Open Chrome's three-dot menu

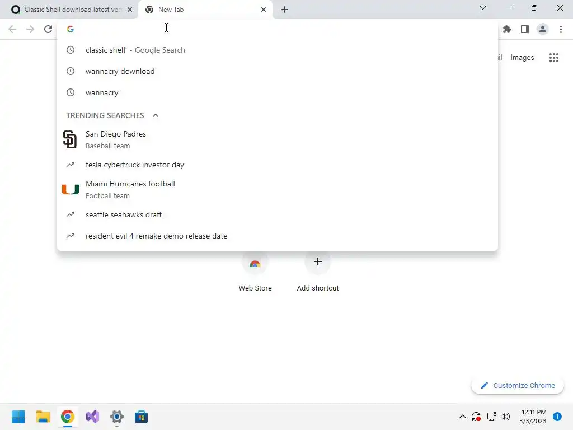click(x=561, y=29)
